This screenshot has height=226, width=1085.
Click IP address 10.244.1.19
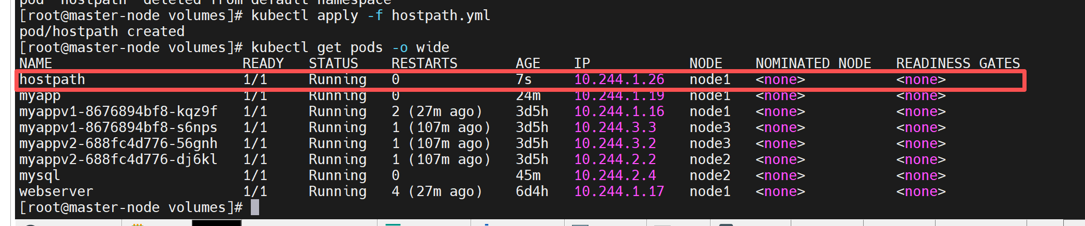click(619, 96)
